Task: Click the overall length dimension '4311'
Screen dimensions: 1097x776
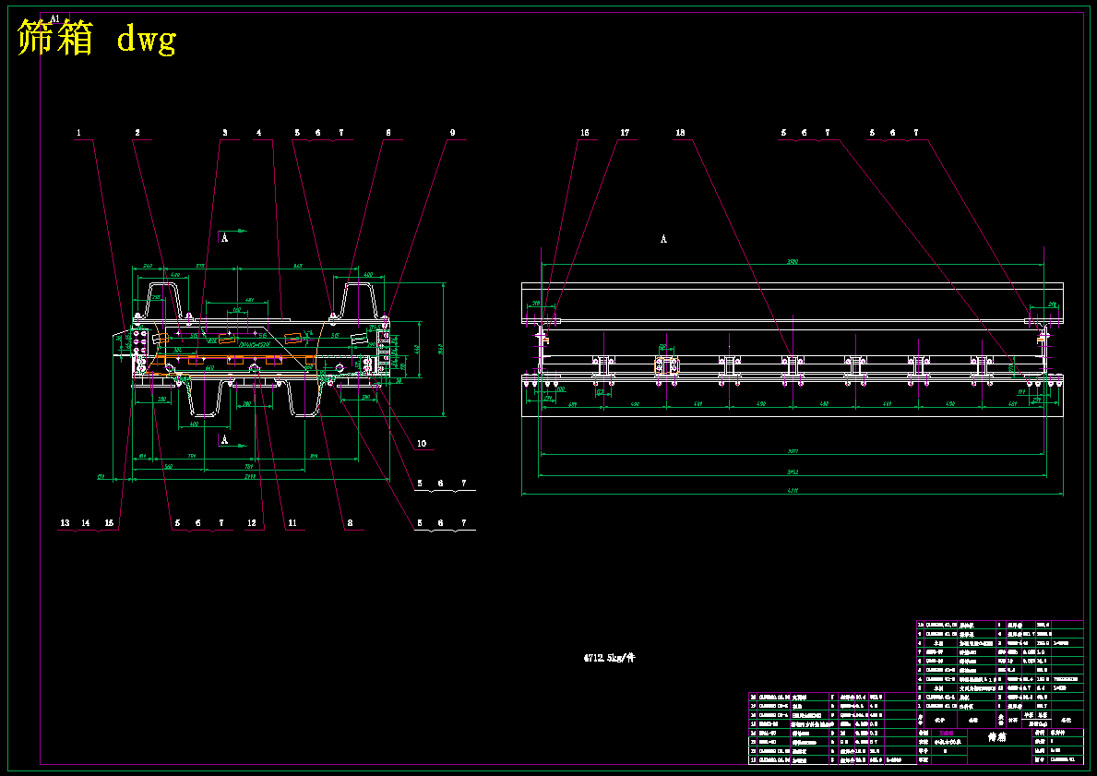Action: [794, 491]
